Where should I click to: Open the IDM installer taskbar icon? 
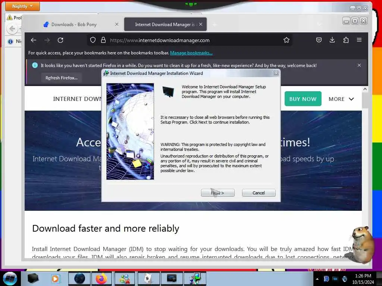(195, 279)
